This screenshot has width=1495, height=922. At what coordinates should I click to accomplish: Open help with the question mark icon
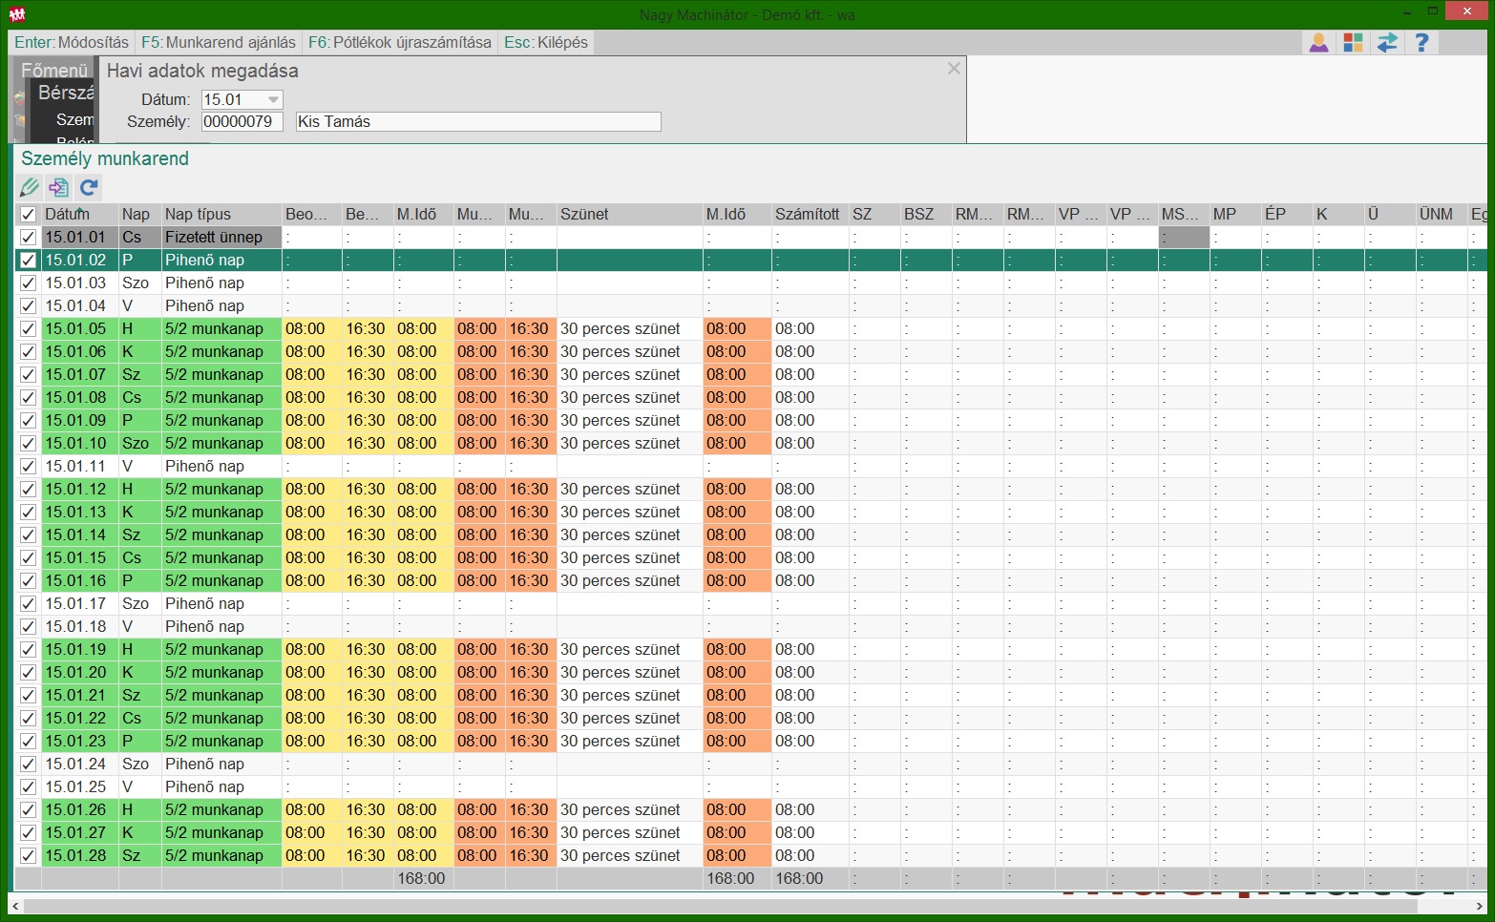coord(1421,43)
